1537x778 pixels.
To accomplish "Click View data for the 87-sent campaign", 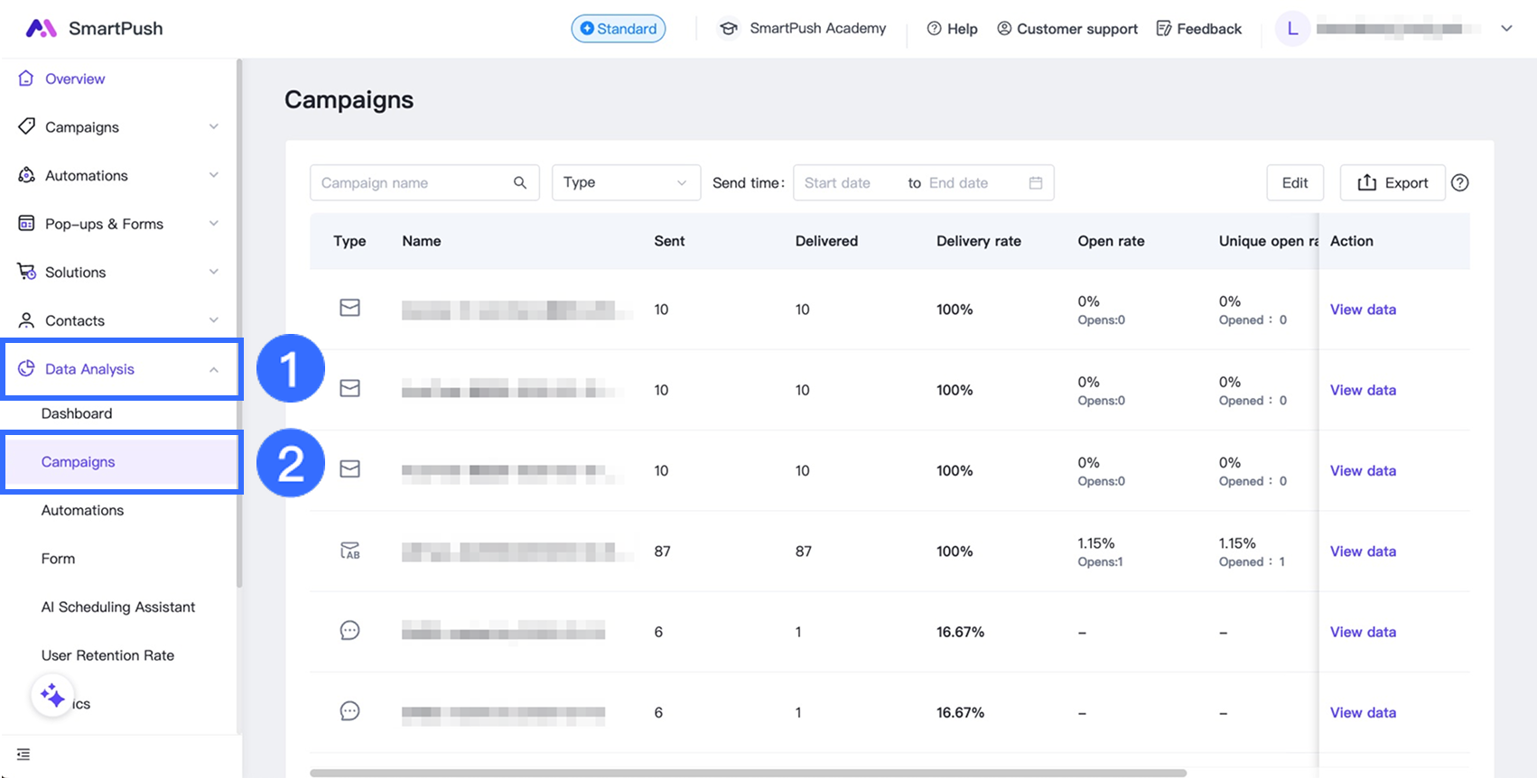I will click(1363, 551).
